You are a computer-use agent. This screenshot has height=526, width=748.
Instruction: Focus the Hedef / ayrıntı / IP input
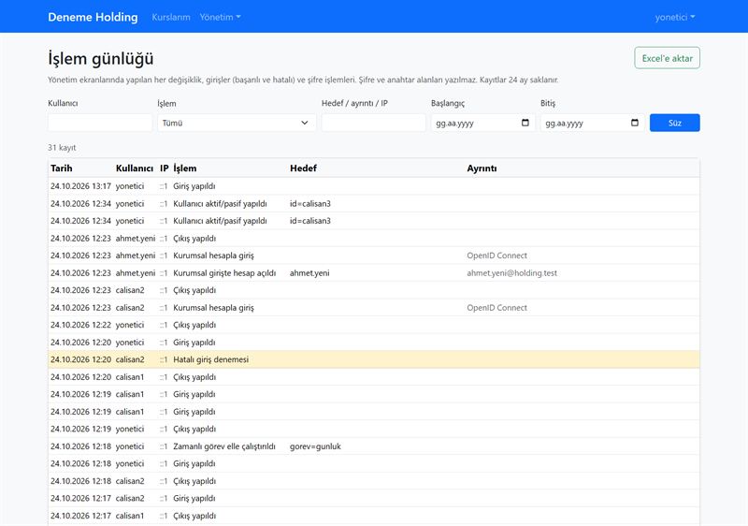[x=373, y=123]
